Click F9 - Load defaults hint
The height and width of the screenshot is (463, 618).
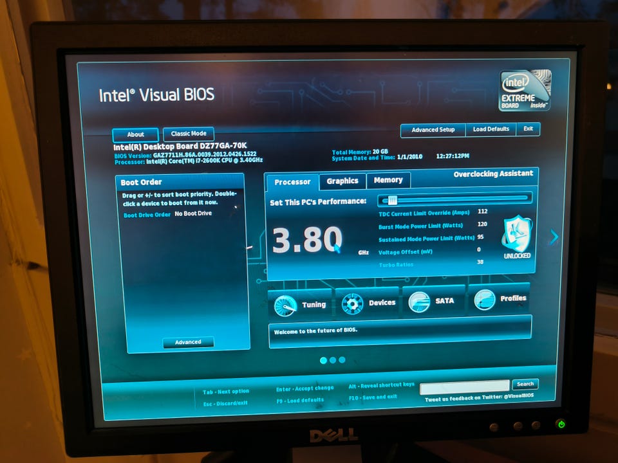pyautogui.click(x=300, y=401)
